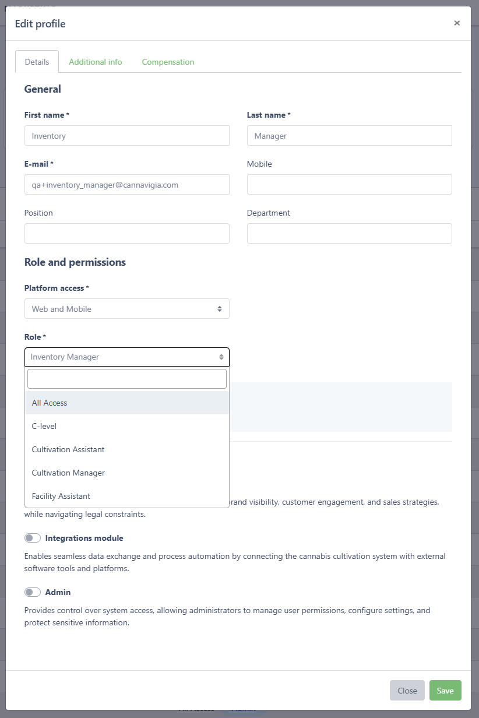Viewport: 479px width, 718px height.
Task: Collapse the Role dropdown showing Inventory Manager
Action: pyautogui.click(x=127, y=357)
